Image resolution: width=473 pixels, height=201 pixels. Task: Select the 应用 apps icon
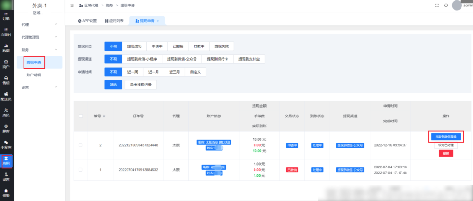tap(6, 161)
